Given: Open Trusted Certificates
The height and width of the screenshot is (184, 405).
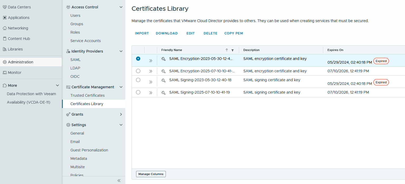Looking at the screenshot, I should point(88,95).
